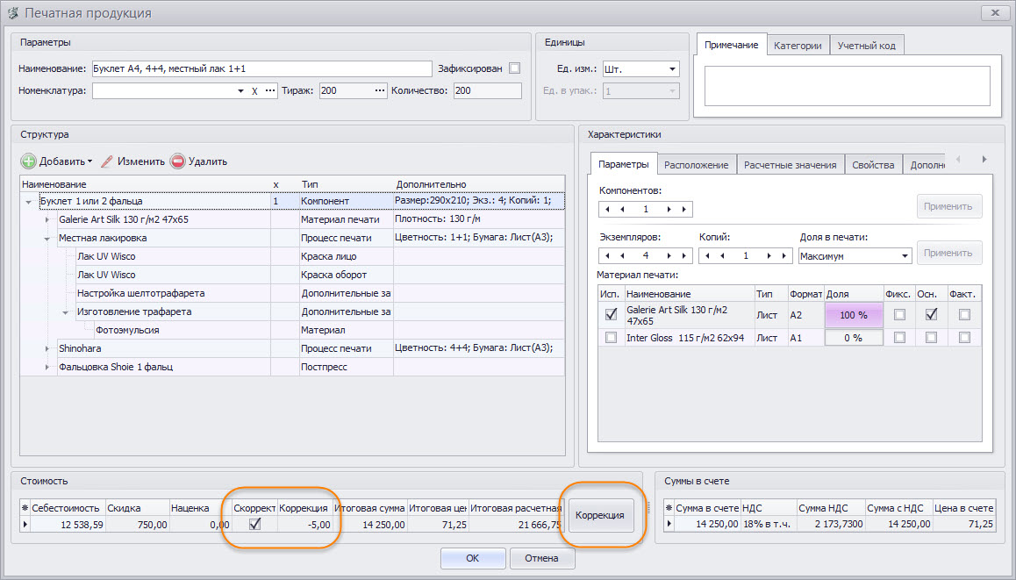Viewport: 1016px width, 580px height.
Task: Switch to the Расположение tab
Action: 697,165
